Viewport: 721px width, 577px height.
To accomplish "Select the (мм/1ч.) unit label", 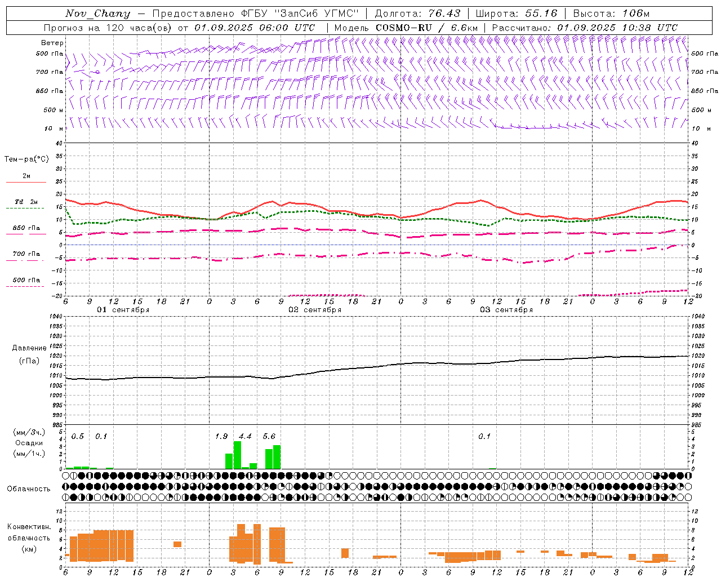I will pos(29,454).
